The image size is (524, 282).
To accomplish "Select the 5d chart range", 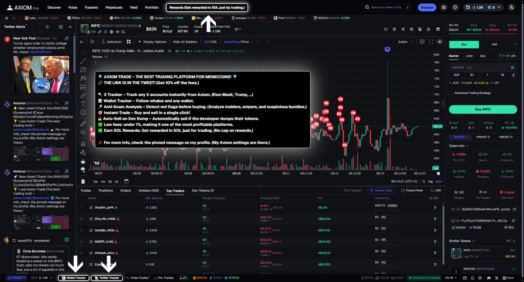I will click(x=110, y=181).
